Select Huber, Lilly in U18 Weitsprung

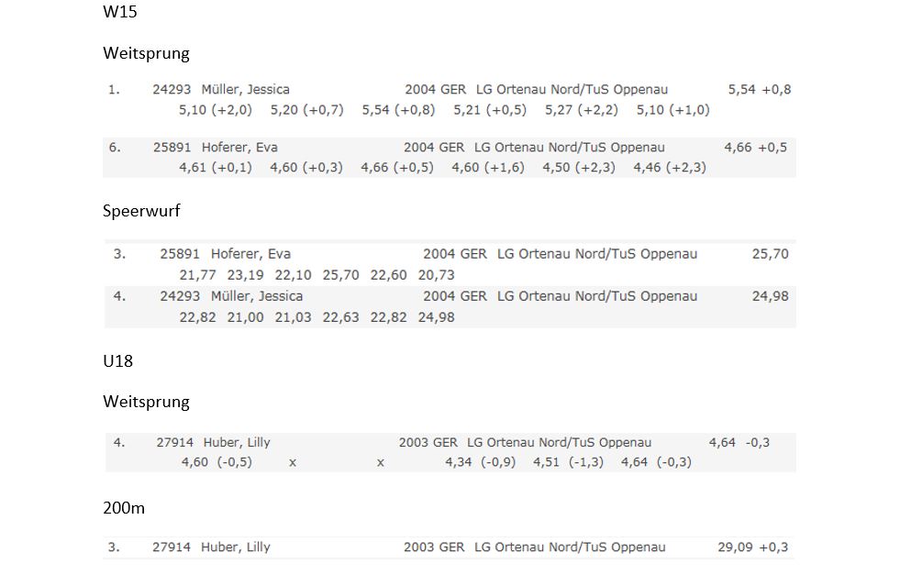pyautogui.click(x=237, y=442)
